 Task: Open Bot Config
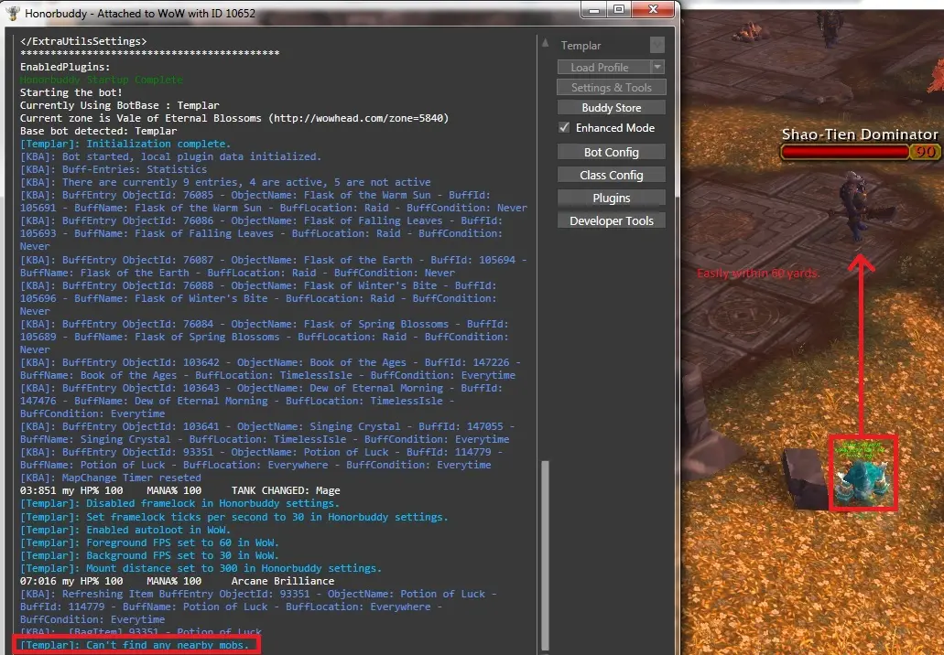[611, 152]
